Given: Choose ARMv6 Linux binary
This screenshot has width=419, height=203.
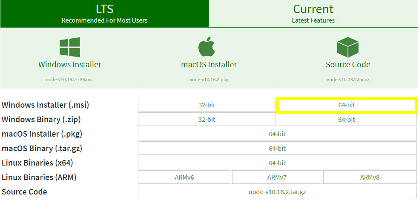Looking at the screenshot, I should 184,177.
